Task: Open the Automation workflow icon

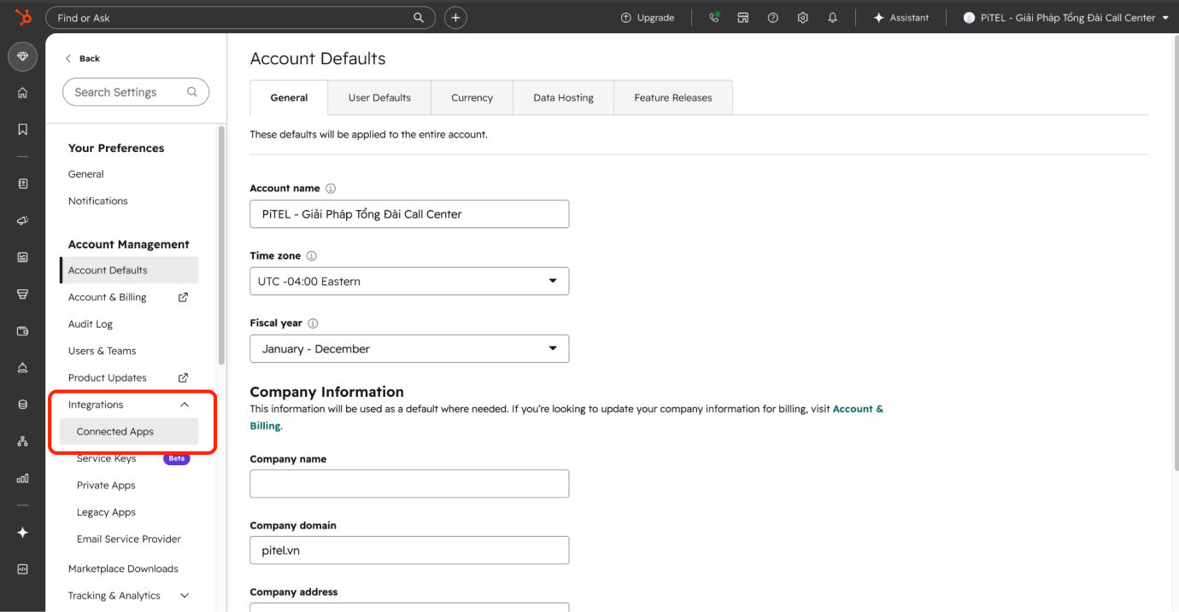Action: [23, 441]
